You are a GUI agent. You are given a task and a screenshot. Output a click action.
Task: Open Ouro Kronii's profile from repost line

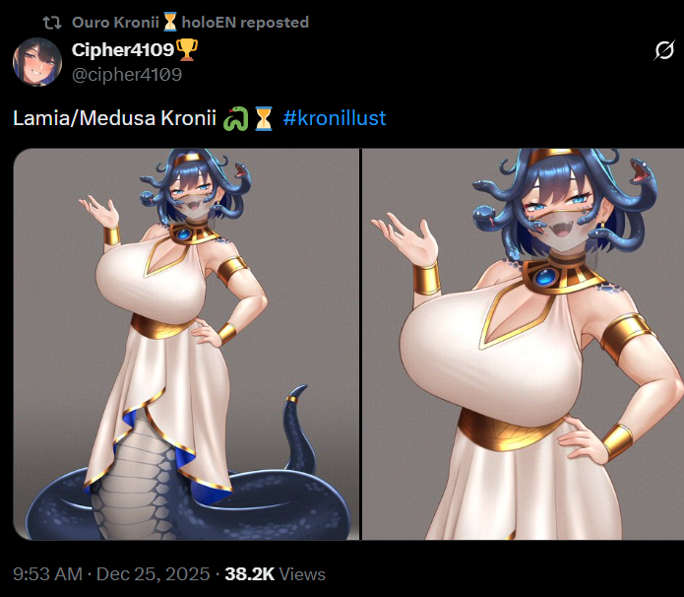tap(115, 23)
